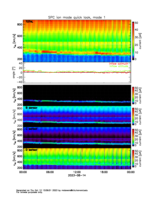Click the TOTAL panel label

click(x=29, y=22)
